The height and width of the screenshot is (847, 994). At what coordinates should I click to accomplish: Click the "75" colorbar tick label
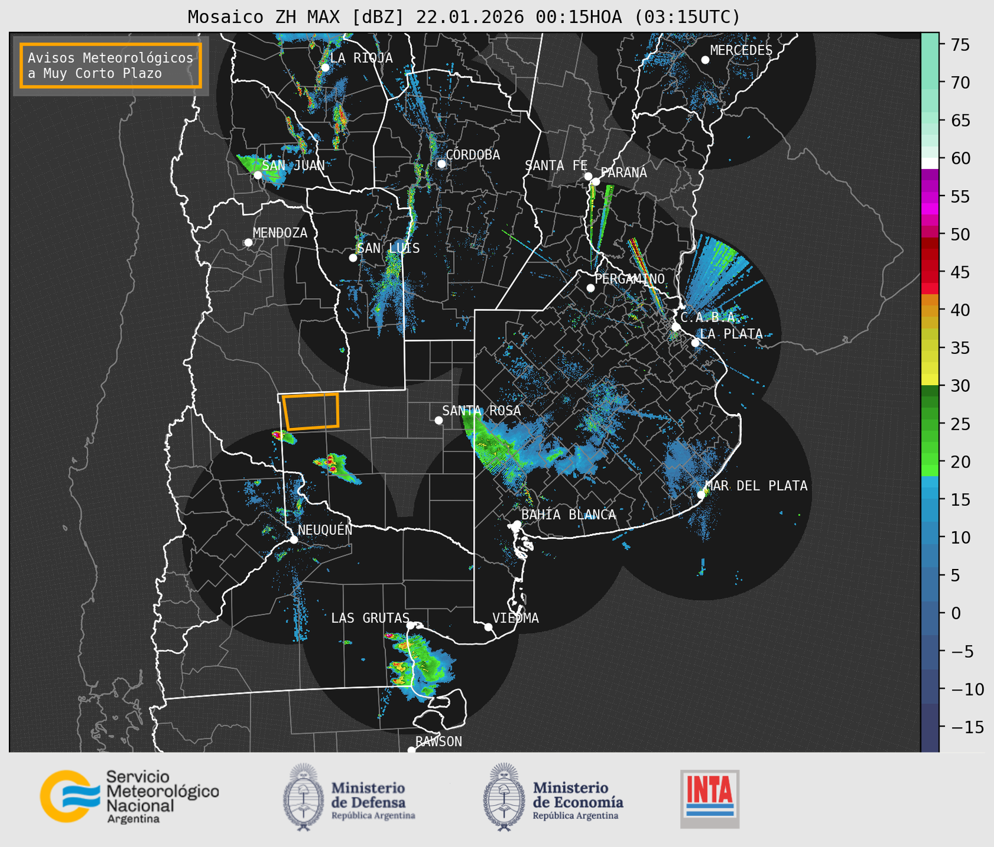pyautogui.click(x=960, y=45)
